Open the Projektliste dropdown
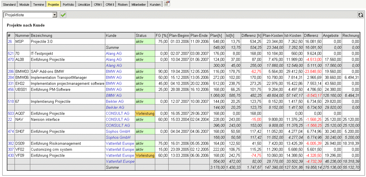Image resolution: width=366 pixels, height=177 pixels. coord(55,15)
